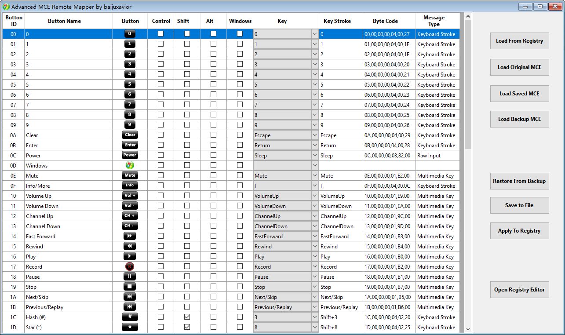565x335 pixels.
Task: Click the CH + button icon
Action: (x=130, y=216)
